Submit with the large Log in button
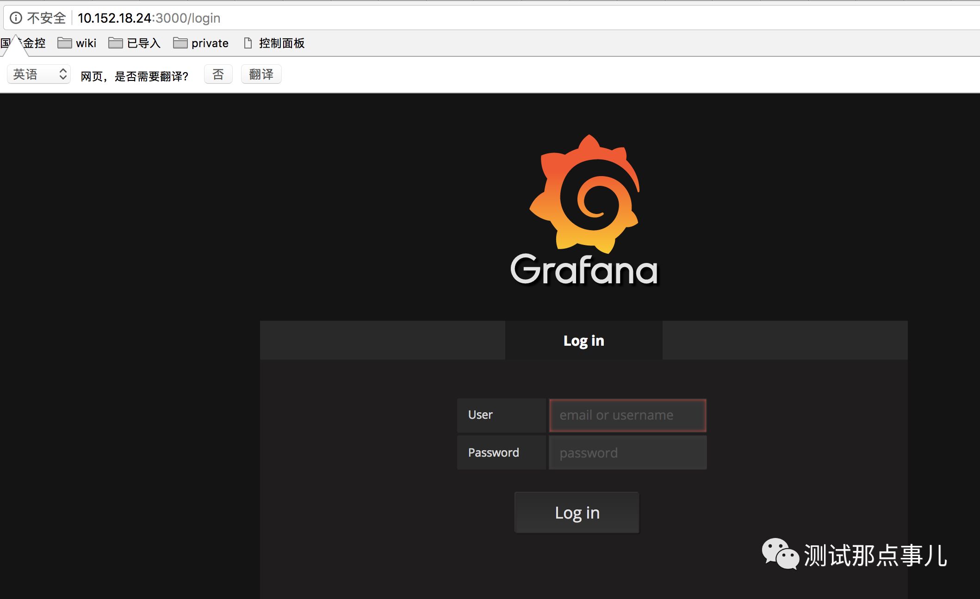Viewport: 980px width, 599px height. click(577, 513)
